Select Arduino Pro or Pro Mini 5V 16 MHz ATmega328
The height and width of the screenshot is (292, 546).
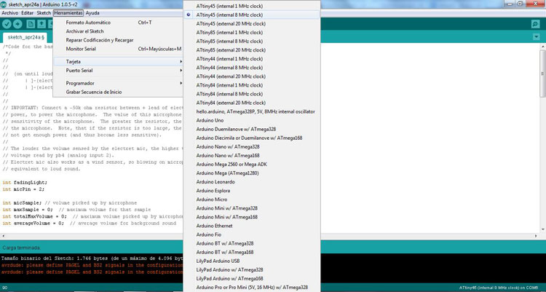pyautogui.click(x=251, y=288)
